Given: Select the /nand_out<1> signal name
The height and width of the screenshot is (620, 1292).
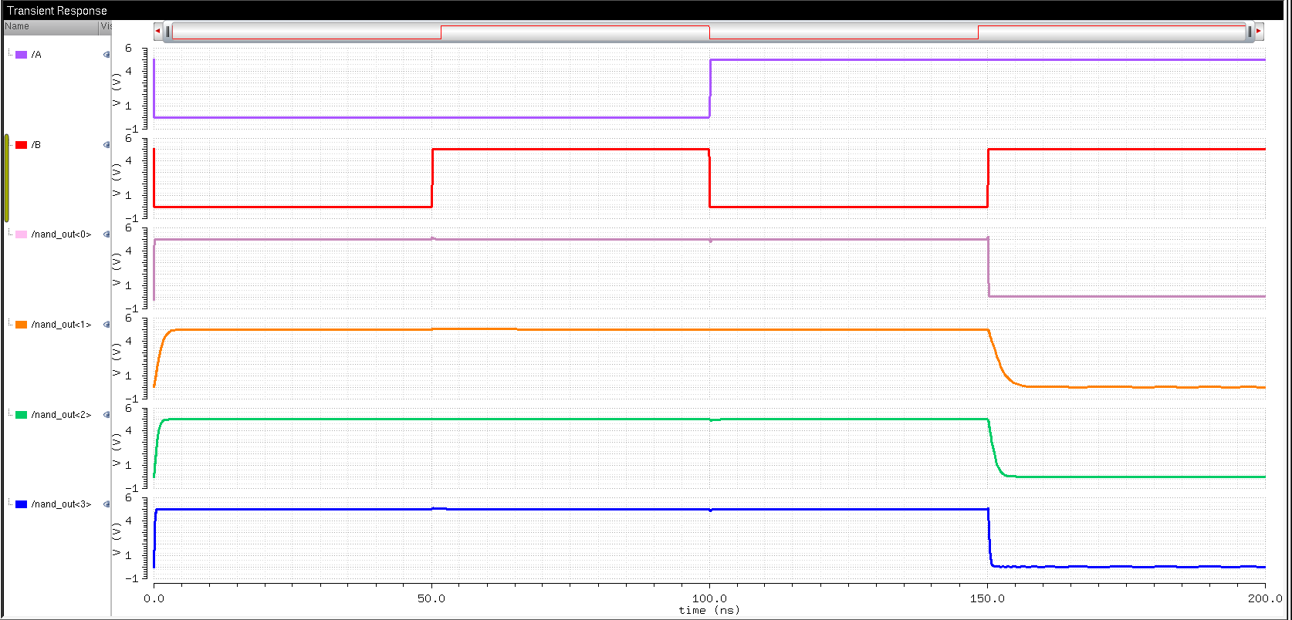Looking at the screenshot, I should click(x=61, y=325).
